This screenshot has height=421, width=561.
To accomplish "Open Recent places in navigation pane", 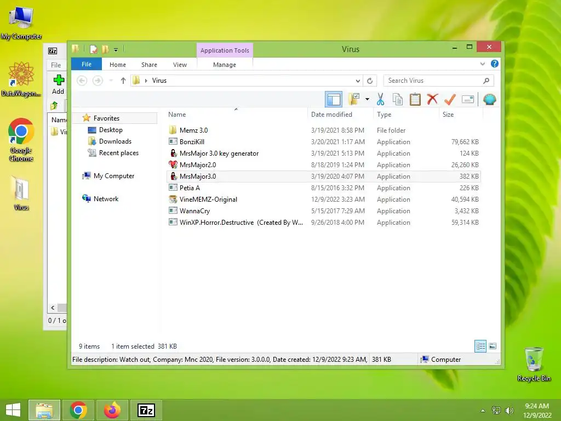I will click(x=118, y=152).
